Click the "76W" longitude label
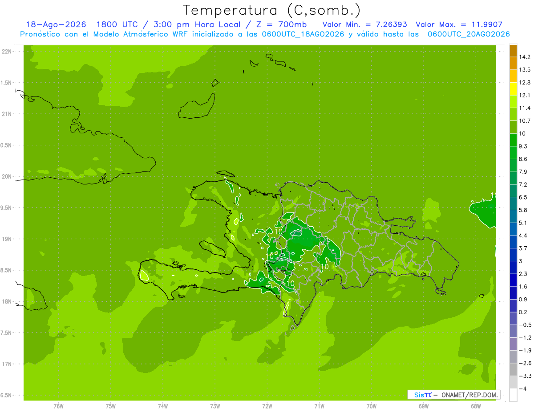The image size is (534, 412). click(58, 406)
